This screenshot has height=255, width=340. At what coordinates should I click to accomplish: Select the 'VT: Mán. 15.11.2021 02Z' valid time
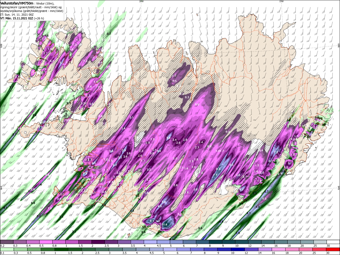(x=16, y=18)
